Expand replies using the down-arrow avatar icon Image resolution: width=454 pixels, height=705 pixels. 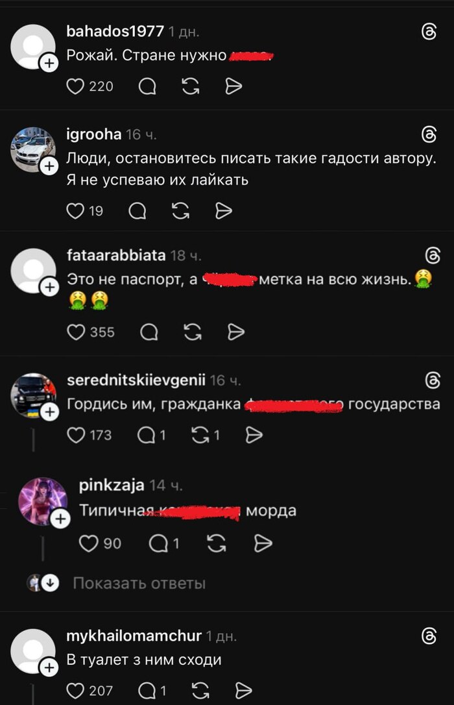click(x=51, y=583)
